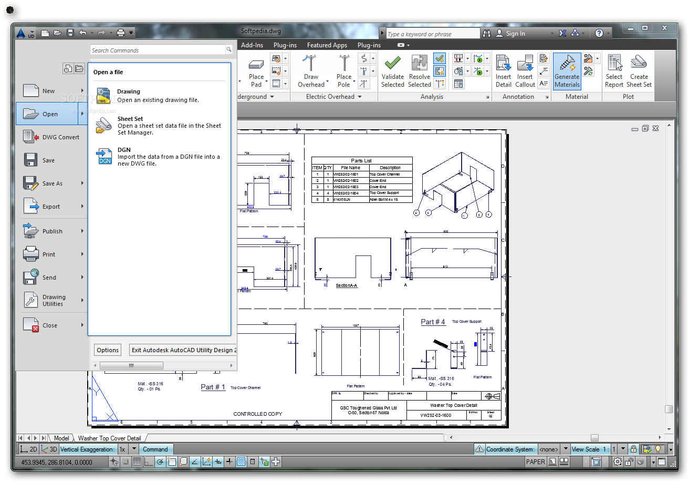Click the lightbulb icon near View Scale
The height and width of the screenshot is (482, 689).
[657, 449]
